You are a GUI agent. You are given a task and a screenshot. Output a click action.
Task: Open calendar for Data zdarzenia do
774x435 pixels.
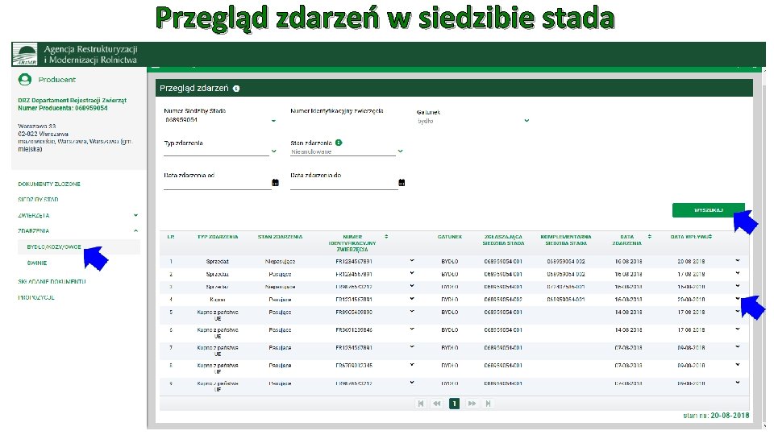coord(402,183)
